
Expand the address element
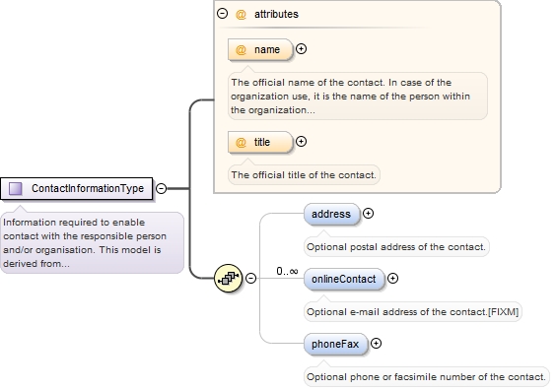(368, 214)
